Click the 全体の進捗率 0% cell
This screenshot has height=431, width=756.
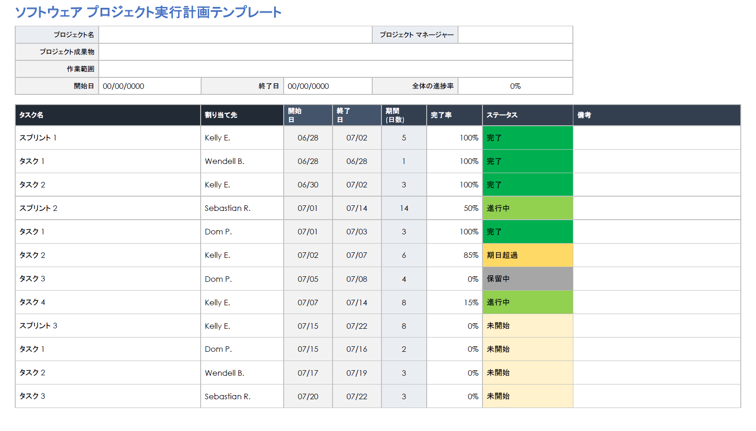click(x=515, y=86)
